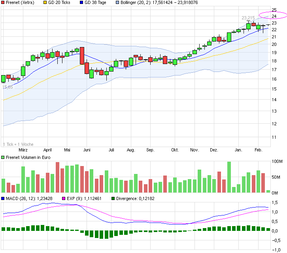Click the '1 Tick = 1 Woche' note
Screen dimensions: 287x253
pyautogui.click(x=18, y=144)
